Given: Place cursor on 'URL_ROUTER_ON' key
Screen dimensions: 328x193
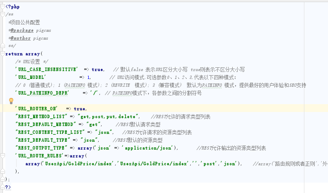Looking at the screenshot, I should click(x=36, y=109).
